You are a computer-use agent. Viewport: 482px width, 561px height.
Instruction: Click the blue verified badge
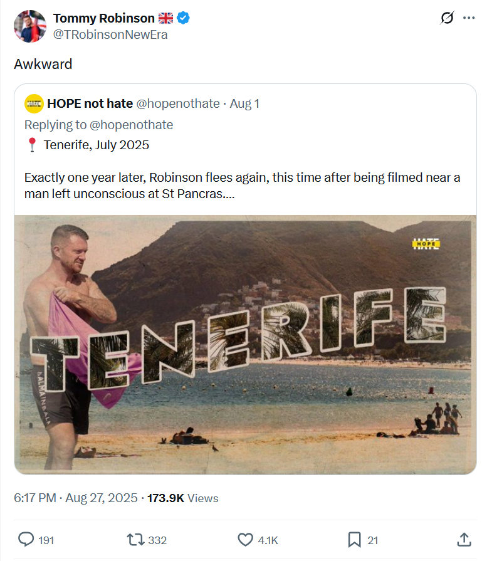point(183,18)
